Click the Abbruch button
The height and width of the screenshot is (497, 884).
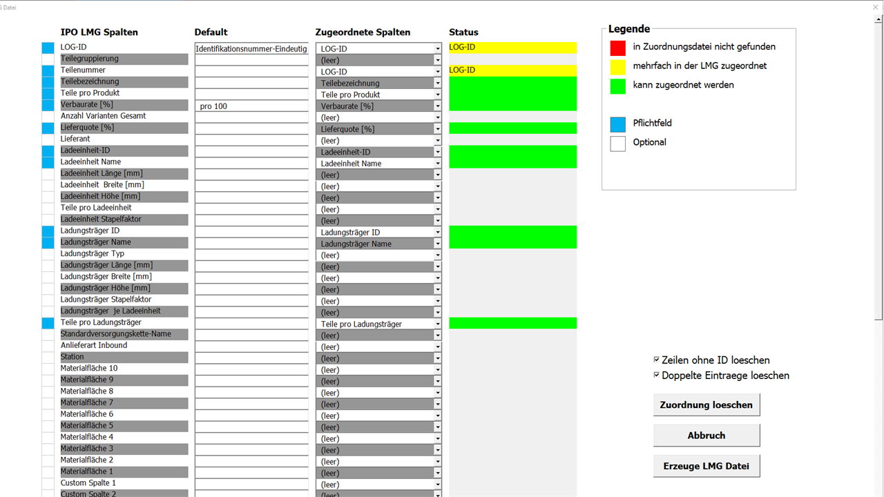(707, 436)
